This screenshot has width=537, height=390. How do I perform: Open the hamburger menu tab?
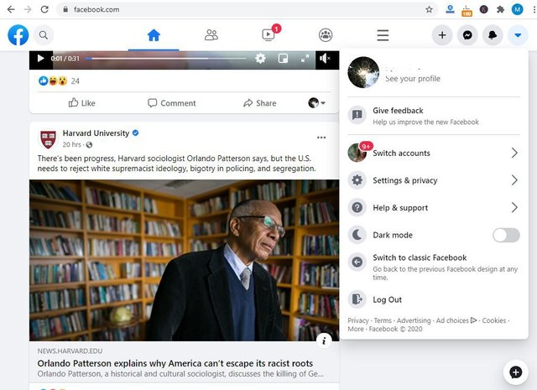(383, 35)
